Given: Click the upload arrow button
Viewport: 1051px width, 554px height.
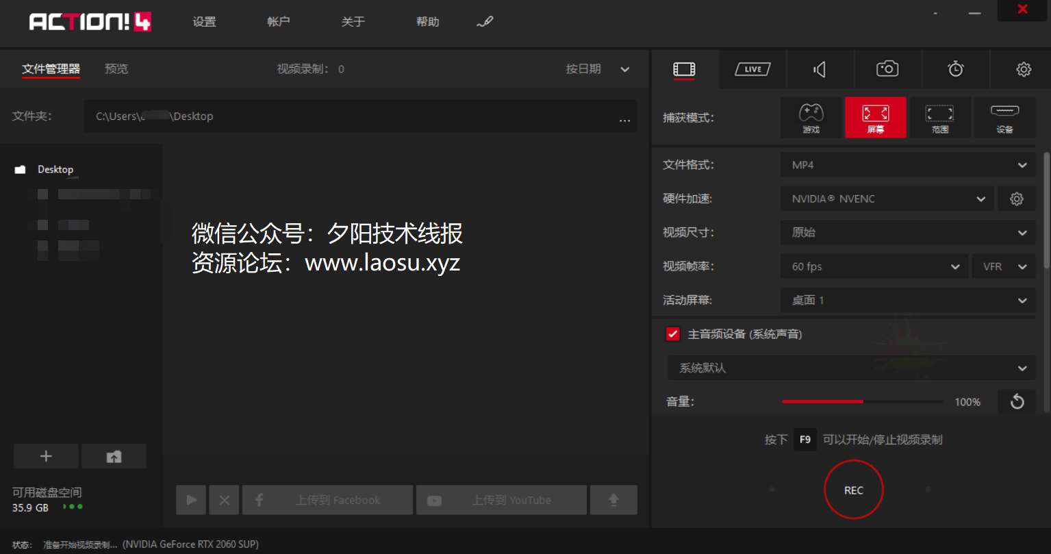Looking at the screenshot, I should (613, 500).
